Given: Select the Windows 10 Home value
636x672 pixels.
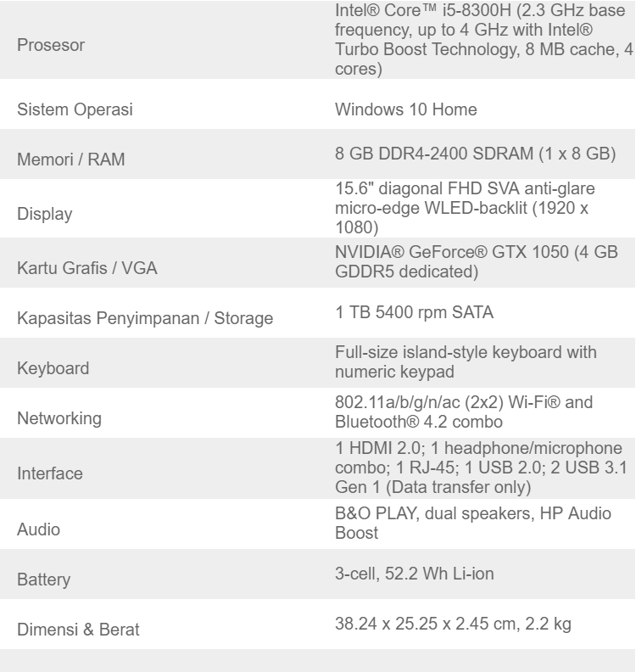Looking at the screenshot, I should pos(405,109).
